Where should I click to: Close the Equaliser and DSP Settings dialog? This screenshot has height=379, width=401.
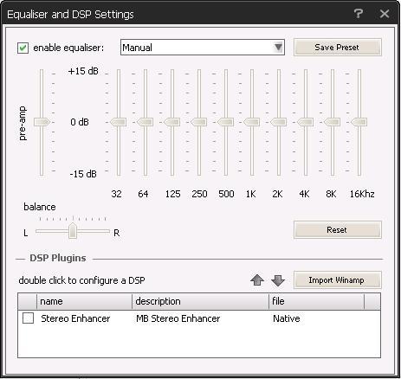[x=385, y=14]
